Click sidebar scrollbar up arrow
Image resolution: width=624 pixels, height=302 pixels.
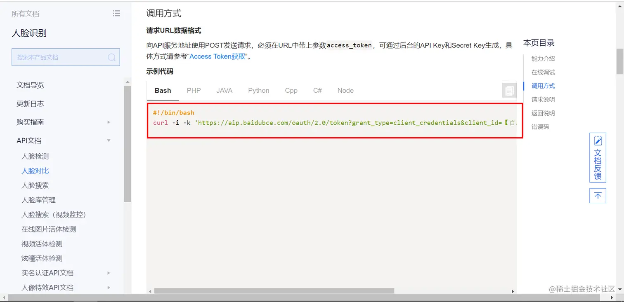128,82
